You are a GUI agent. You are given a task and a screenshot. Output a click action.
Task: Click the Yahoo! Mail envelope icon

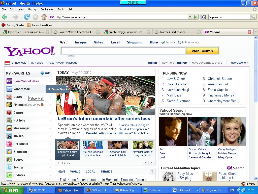(x=9, y=89)
